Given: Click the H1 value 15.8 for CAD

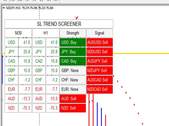Looking at the screenshot, I should (53, 61).
